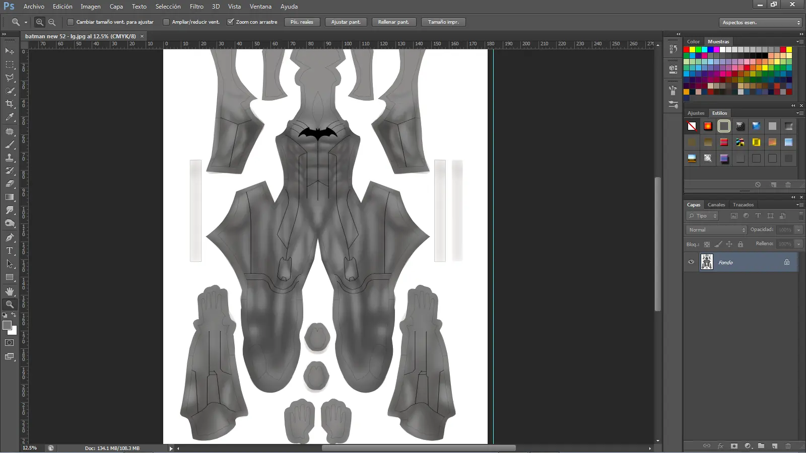The height and width of the screenshot is (453, 806).
Task: Apply the default 'no style' swatch
Action: click(x=692, y=126)
